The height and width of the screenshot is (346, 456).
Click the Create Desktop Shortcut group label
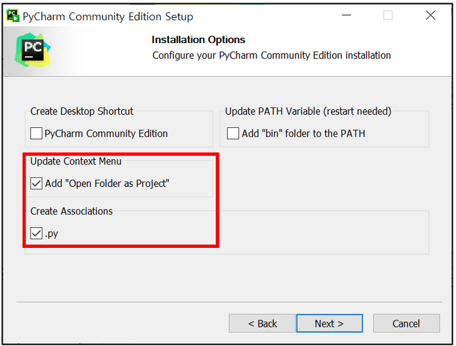point(81,111)
